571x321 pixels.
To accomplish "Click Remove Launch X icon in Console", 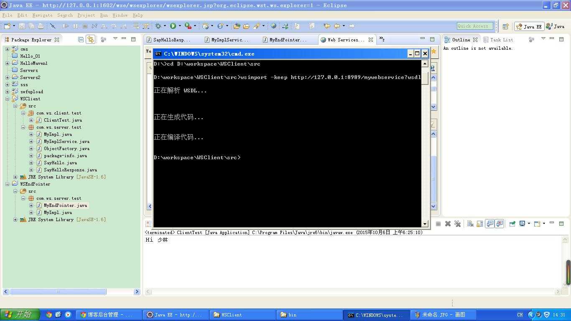I will 448,224.
